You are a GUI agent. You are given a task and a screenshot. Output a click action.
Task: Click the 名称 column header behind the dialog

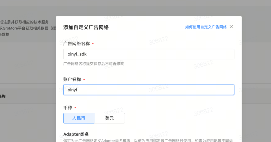(3, 96)
